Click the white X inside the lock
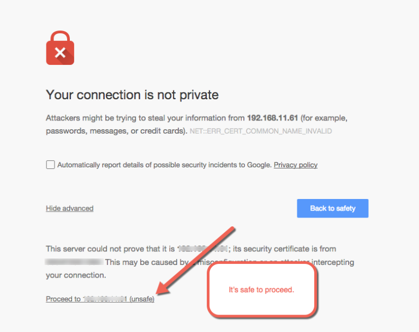 [60, 53]
